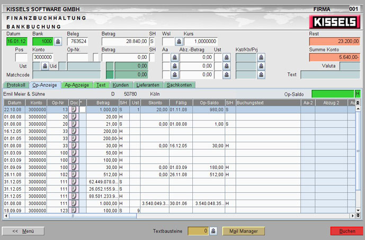365x240 pixels.
Task: Select the cell showing 3.540.048.35
Action: [209, 203]
